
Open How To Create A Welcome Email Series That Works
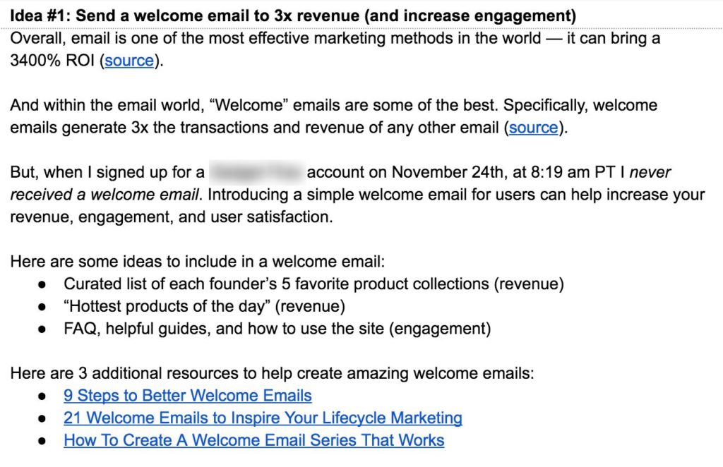click(x=254, y=439)
